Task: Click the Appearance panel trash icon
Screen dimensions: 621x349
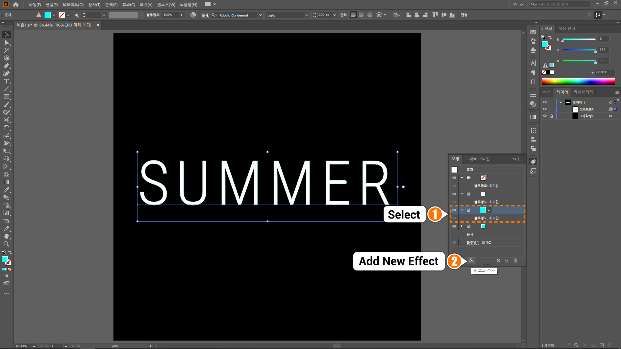Action: (x=516, y=260)
